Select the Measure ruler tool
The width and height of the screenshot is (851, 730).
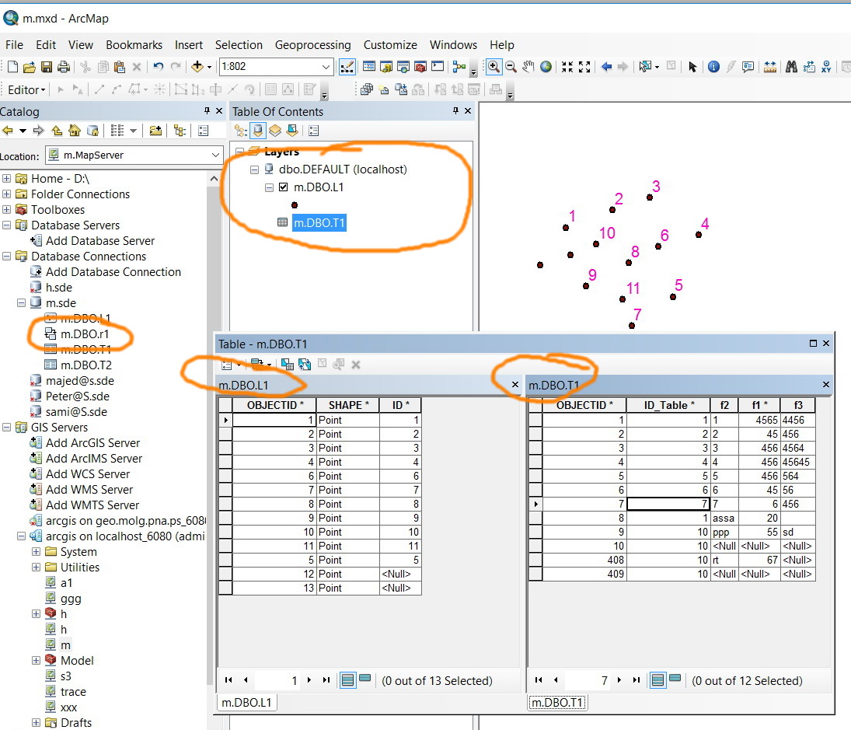coord(769,67)
